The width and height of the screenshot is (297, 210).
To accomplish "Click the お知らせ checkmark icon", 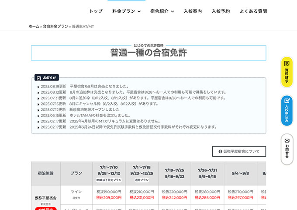I will [x=39, y=78].
